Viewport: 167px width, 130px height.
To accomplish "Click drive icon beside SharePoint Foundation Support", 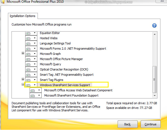I will click(33, 96).
